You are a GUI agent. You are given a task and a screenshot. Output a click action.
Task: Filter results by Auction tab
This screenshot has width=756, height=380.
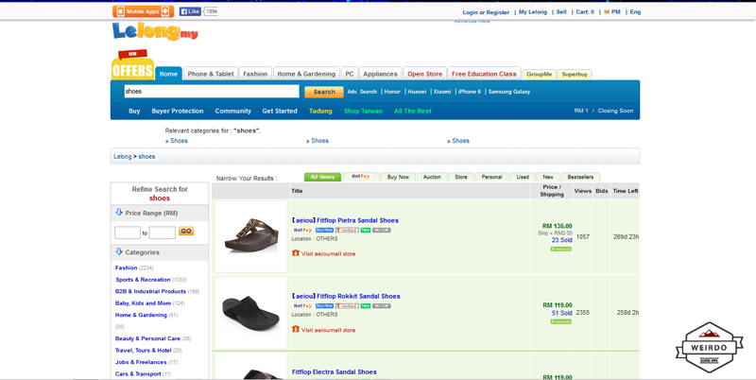[x=432, y=177]
